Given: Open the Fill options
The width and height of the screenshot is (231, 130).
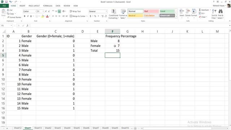Looking at the screenshot, I should [202, 13].
